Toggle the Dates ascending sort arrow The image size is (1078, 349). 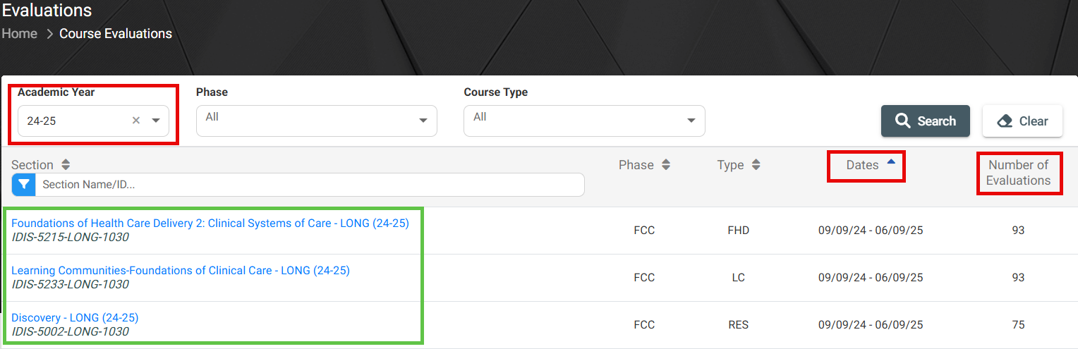click(x=891, y=162)
